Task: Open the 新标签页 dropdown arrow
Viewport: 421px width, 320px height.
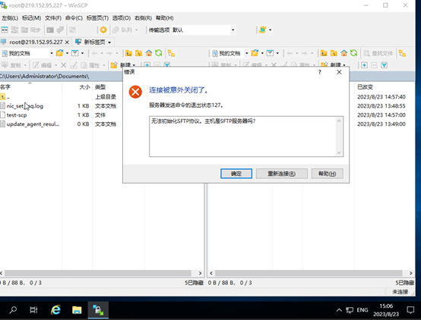Action: [x=109, y=42]
